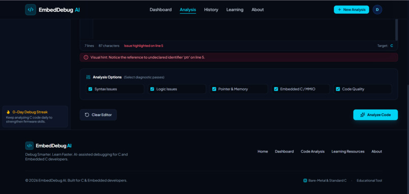The width and height of the screenshot is (409, 194).
Task: Click the '7 lines' counter text
Action: 89,46
